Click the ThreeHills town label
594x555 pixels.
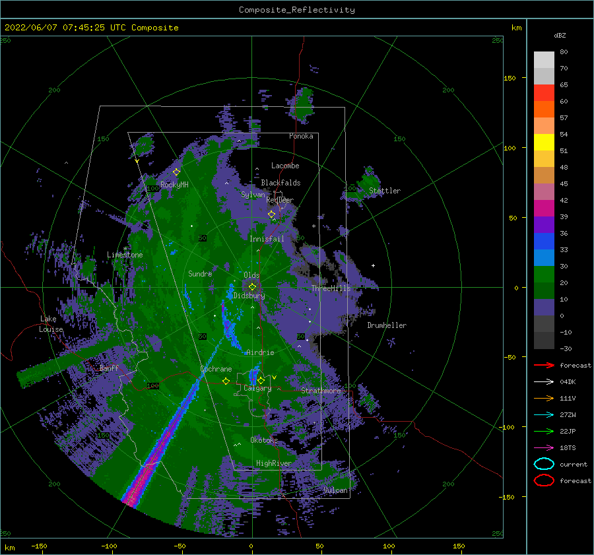click(331, 288)
